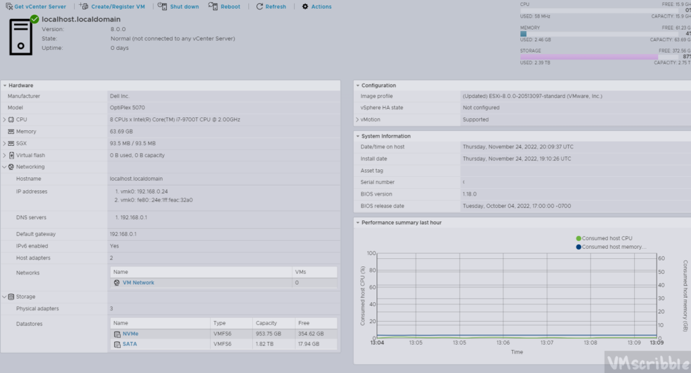Image resolution: width=691 pixels, height=373 pixels.
Task: Expand the vMotion configuration row
Action: tap(358, 119)
